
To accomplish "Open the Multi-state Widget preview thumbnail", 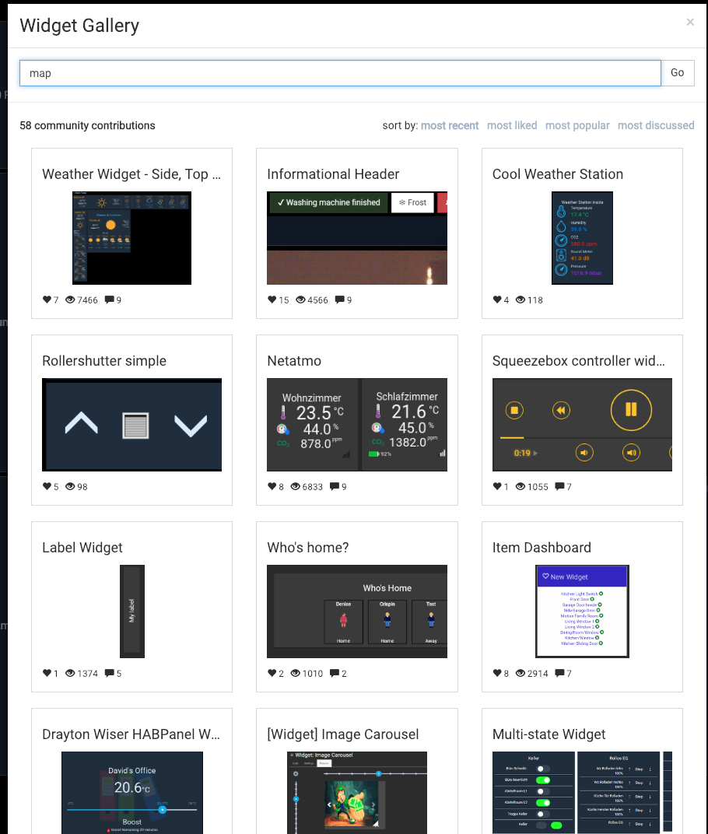I will 582,793.
